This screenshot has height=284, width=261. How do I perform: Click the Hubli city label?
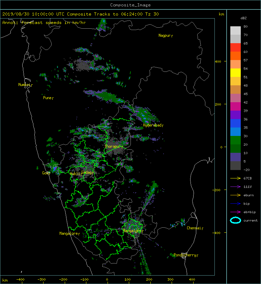(76, 174)
